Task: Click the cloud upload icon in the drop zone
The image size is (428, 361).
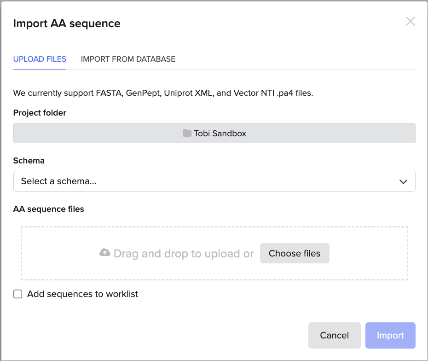Action: point(105,253)
